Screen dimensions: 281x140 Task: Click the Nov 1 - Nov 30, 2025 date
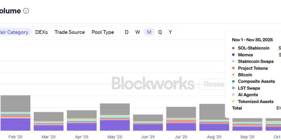pos(252,40)
